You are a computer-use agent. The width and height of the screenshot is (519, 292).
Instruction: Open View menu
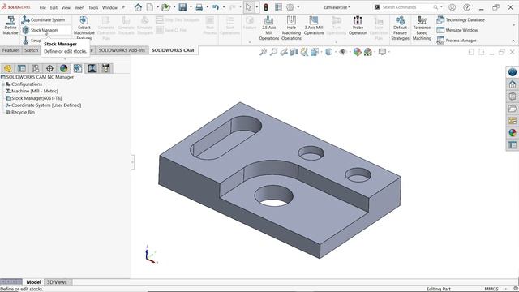point(66,7)
